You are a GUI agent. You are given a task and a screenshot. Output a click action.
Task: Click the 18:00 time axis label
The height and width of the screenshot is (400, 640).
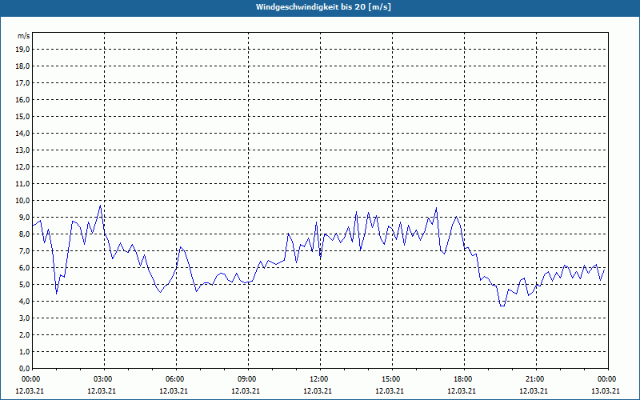(464, 379)
